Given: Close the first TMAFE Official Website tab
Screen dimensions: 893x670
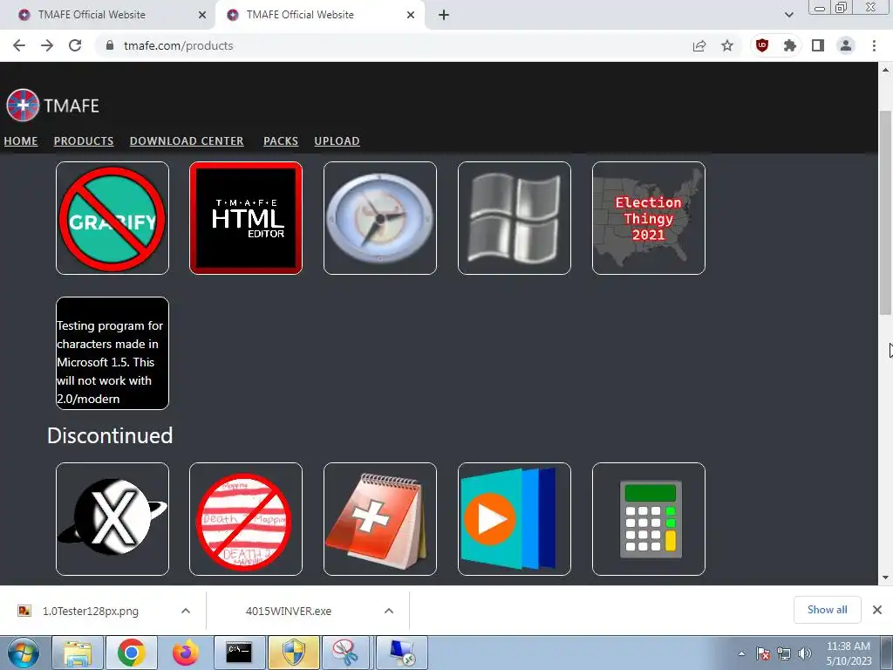Looking at the screenshot, I should coord(202,15).
